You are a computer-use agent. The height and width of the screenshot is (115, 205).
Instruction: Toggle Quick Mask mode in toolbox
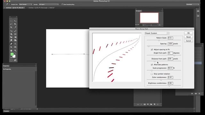11,60
